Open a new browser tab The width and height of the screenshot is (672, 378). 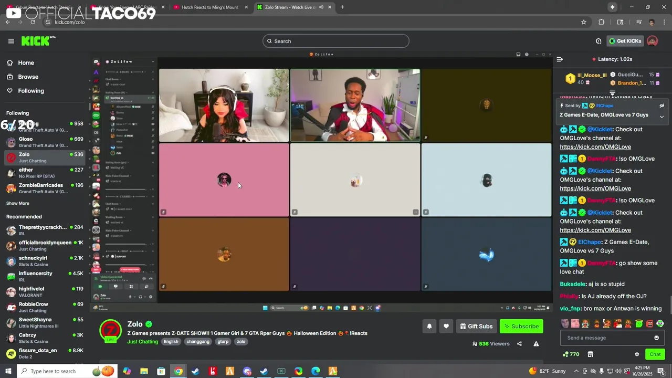click(x=342, y=7)
